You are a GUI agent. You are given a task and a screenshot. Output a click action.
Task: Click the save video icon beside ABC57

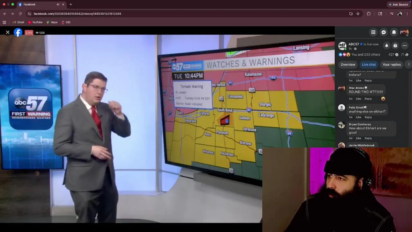pos(395,46)
